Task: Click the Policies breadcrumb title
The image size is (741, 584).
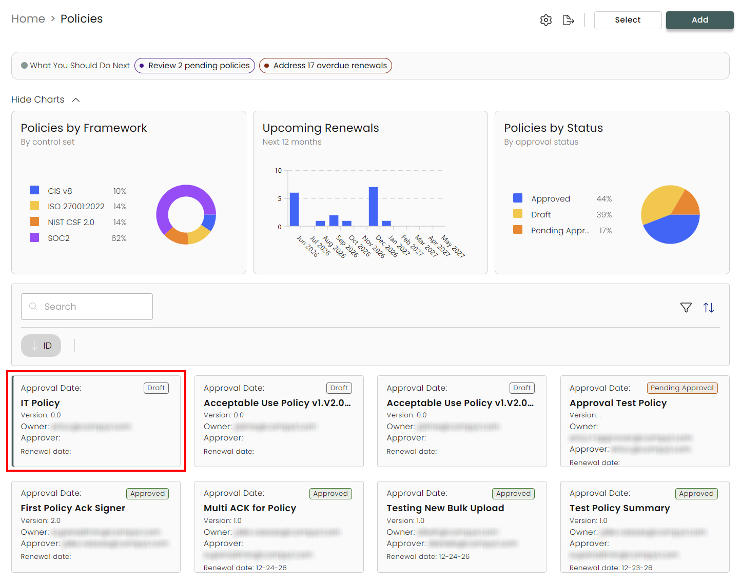Action: point(82,19)
